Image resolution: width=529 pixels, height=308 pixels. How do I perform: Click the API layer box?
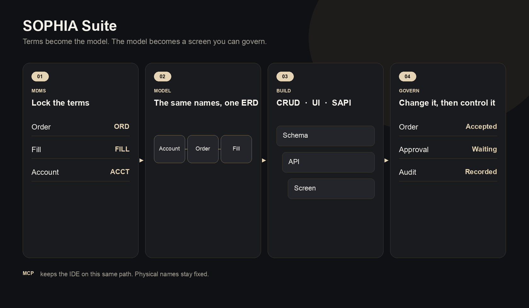coord(328,162)
